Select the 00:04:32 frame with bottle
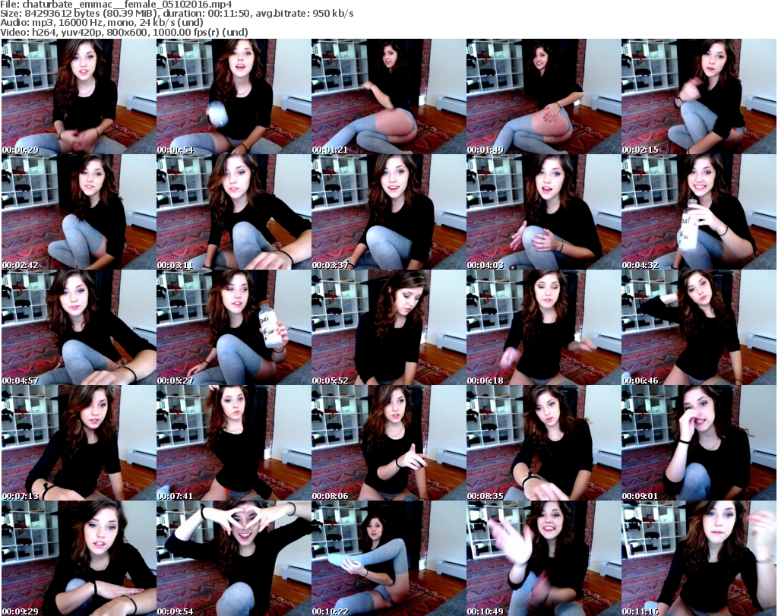 pyautogui.click(x=698, y=213)
